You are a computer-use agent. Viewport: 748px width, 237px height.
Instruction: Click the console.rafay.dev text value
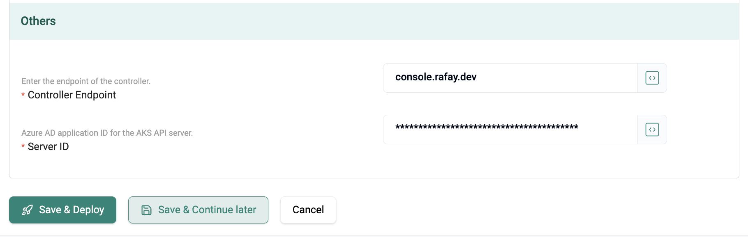point(436,77)
